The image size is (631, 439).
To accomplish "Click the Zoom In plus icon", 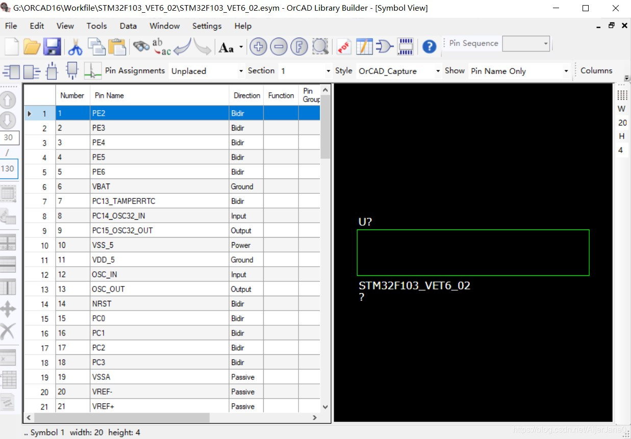I will point(259,47).
